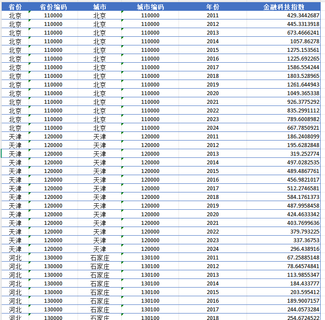Viewport: 325px width, 320px height.
Task: Select 北京 city cell for year 2018
Action: click(x=100, y=76)
